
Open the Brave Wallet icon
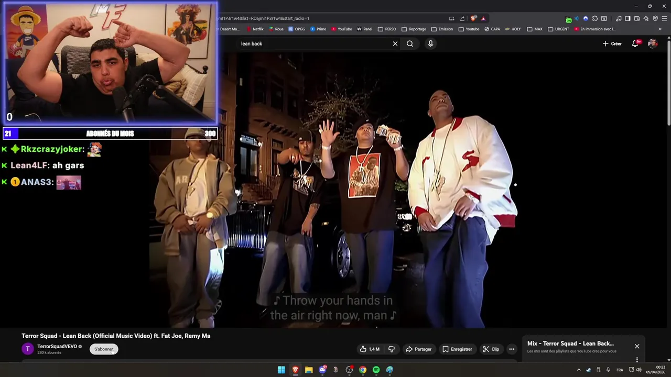637,18
